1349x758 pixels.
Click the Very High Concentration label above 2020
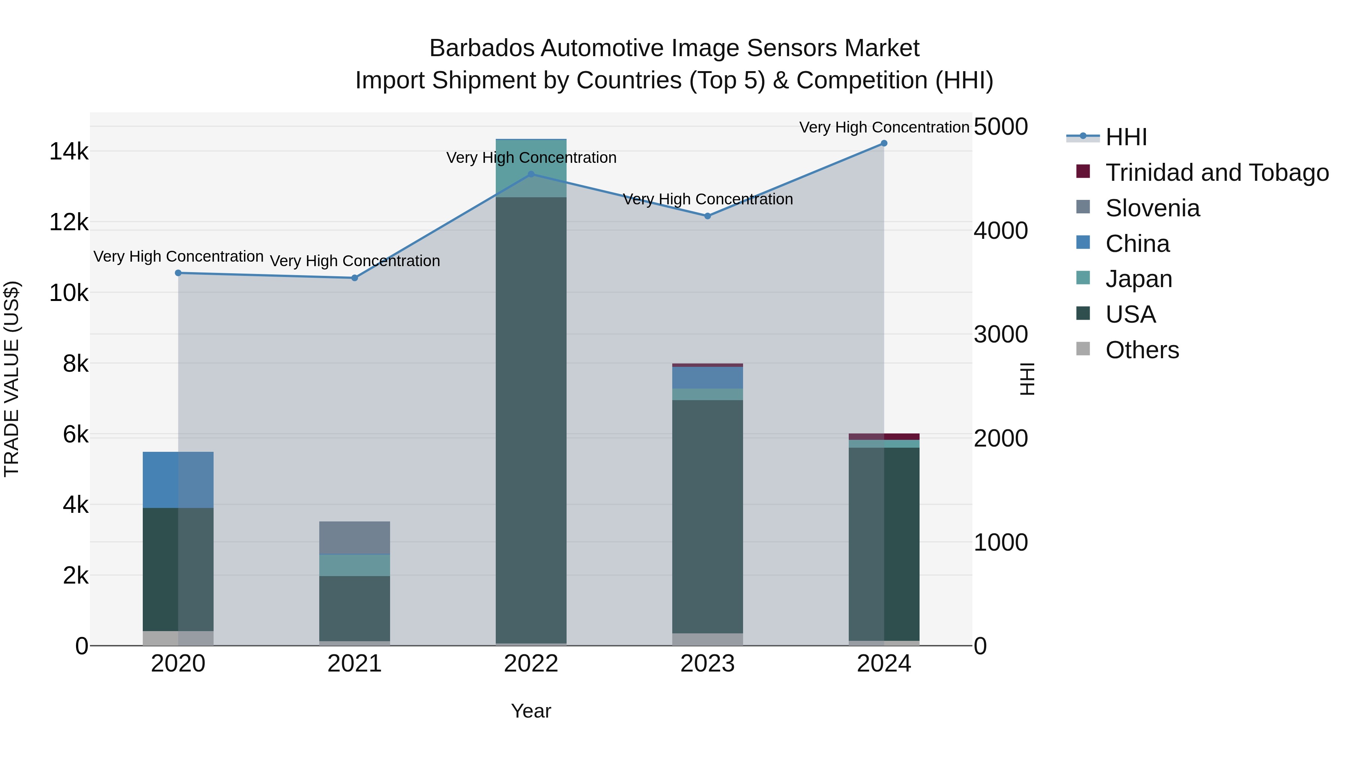(178, 256)
